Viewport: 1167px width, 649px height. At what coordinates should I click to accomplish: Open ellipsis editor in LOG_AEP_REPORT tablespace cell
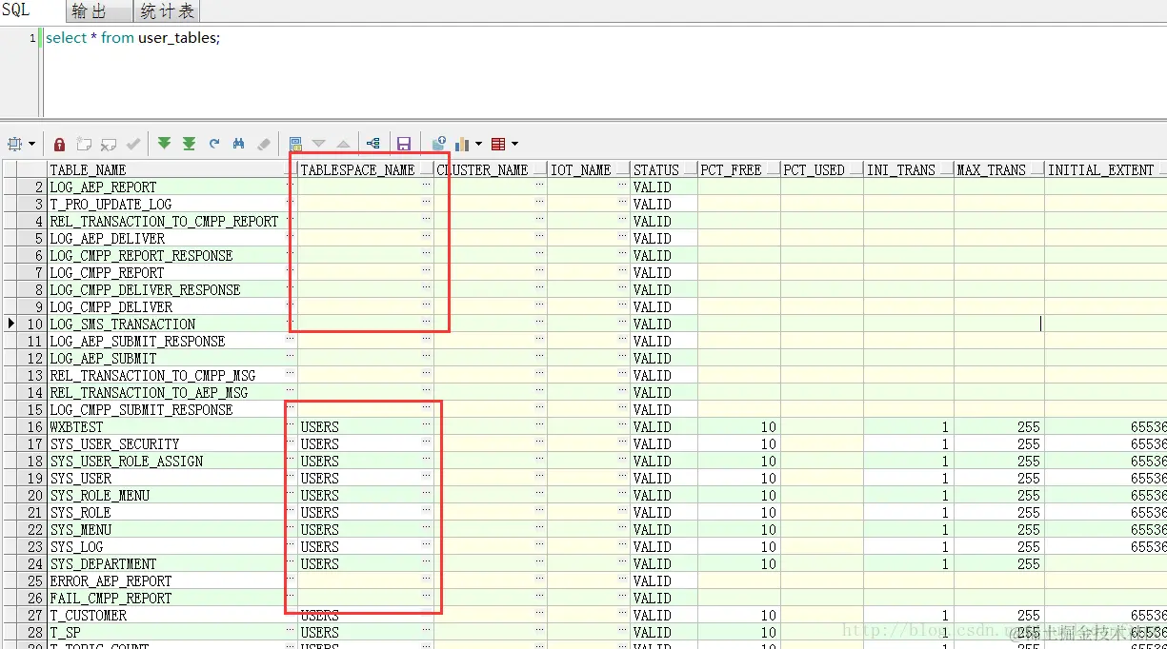pyautogui.click(x=427, y=184)
